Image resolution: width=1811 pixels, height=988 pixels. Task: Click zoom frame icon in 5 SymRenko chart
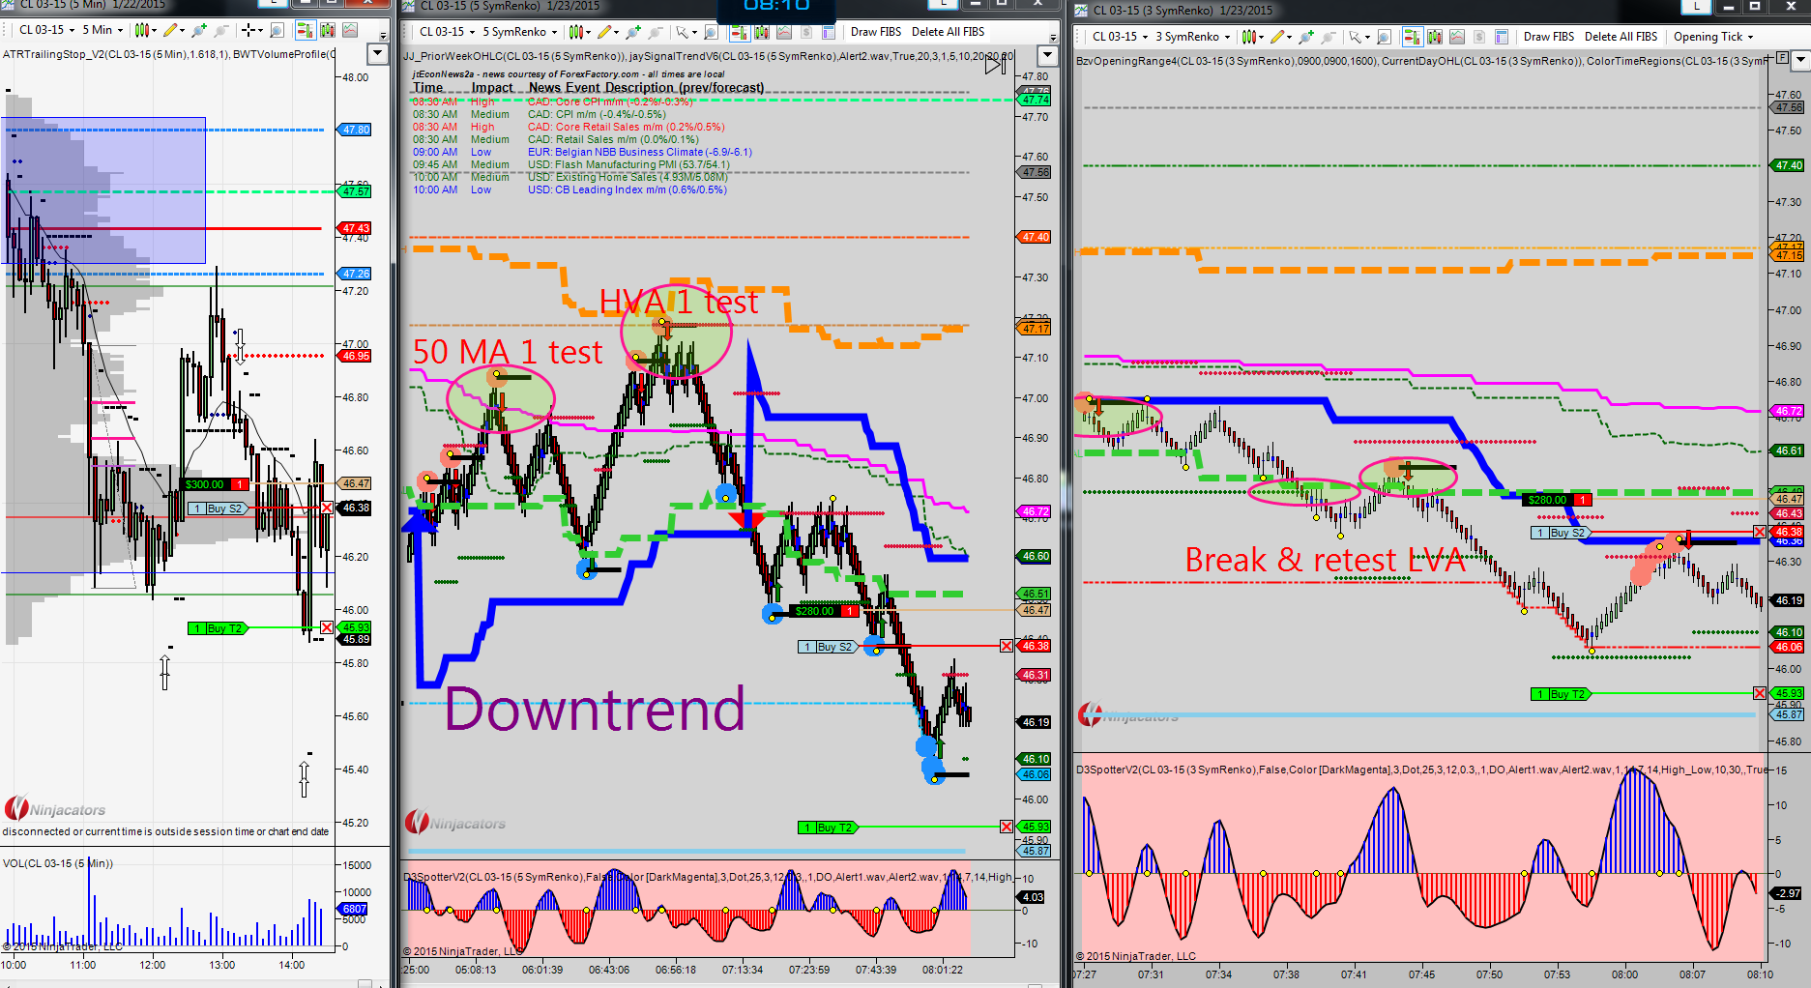[x=712, y=32]
